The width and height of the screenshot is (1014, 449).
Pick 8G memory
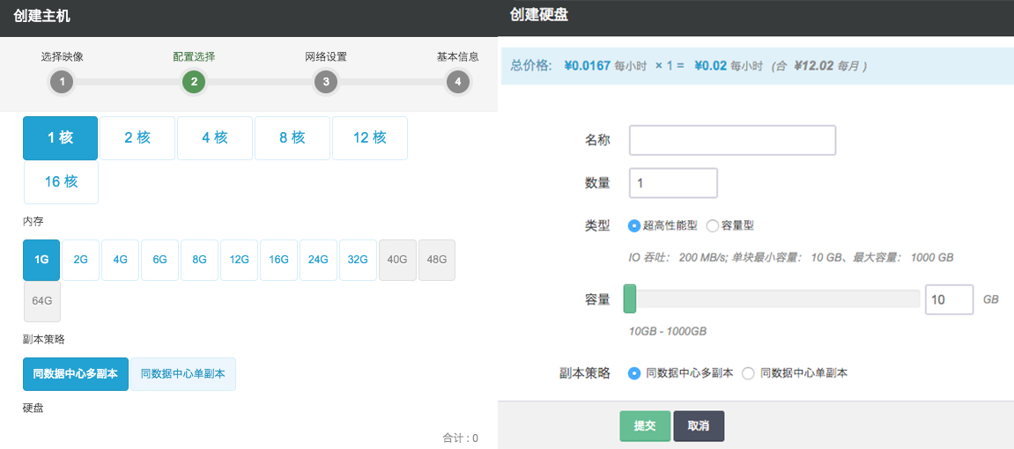(x=199, y=260)
